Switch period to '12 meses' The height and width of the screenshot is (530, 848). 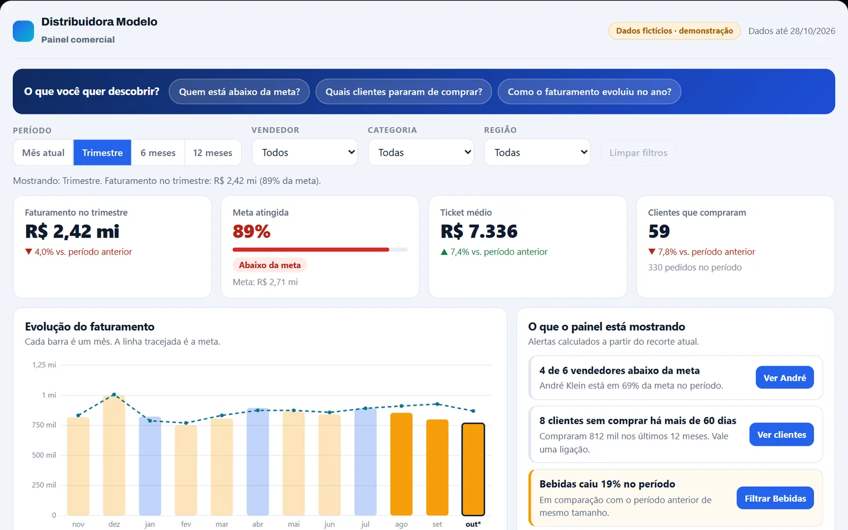click(x=213, y=153)
